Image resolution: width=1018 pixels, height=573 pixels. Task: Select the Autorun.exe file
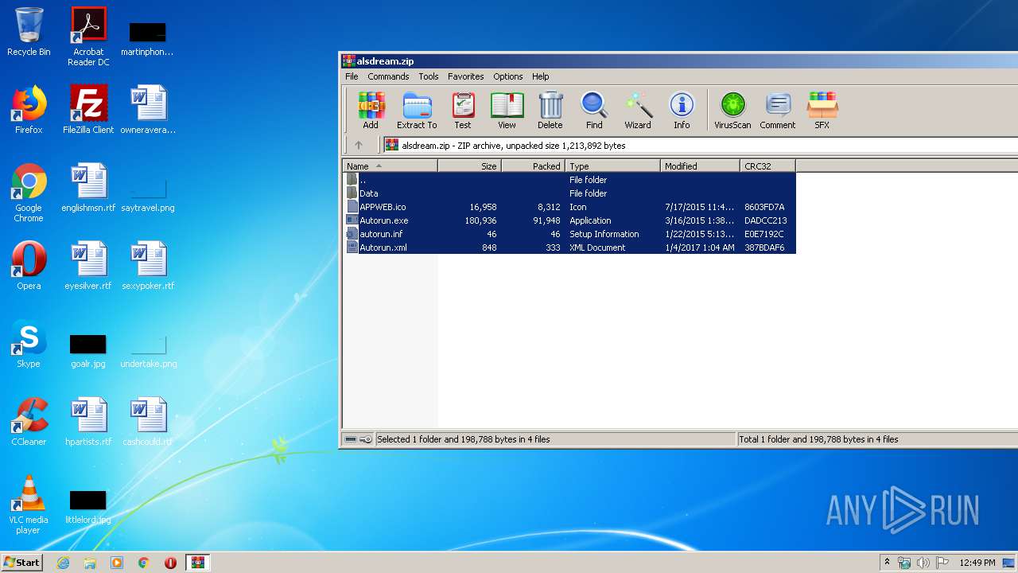tap(569, 220)
